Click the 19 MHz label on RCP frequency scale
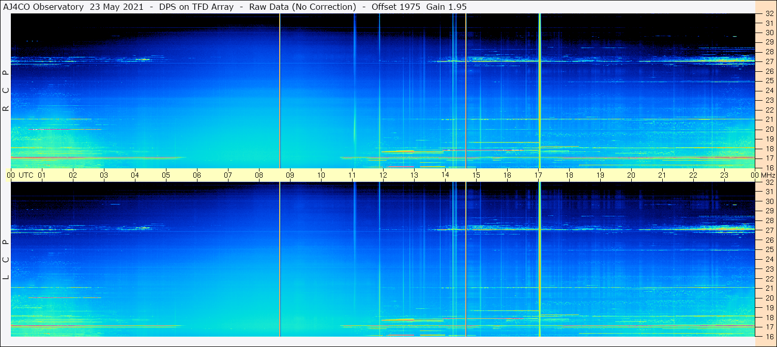Image resolution: width=777 pixels, height=347 pixels. pos(769,139)
